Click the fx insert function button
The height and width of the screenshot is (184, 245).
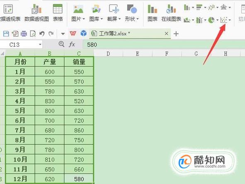(x=72, y=45)
